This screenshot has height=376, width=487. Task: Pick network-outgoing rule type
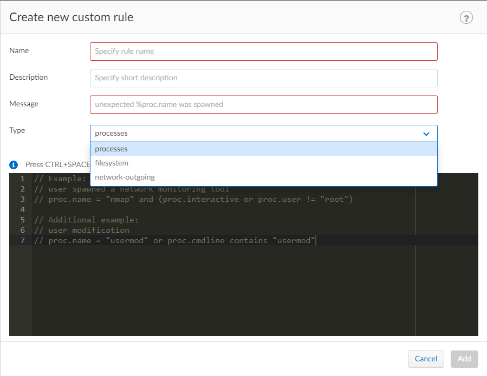(x=264, y=177)
